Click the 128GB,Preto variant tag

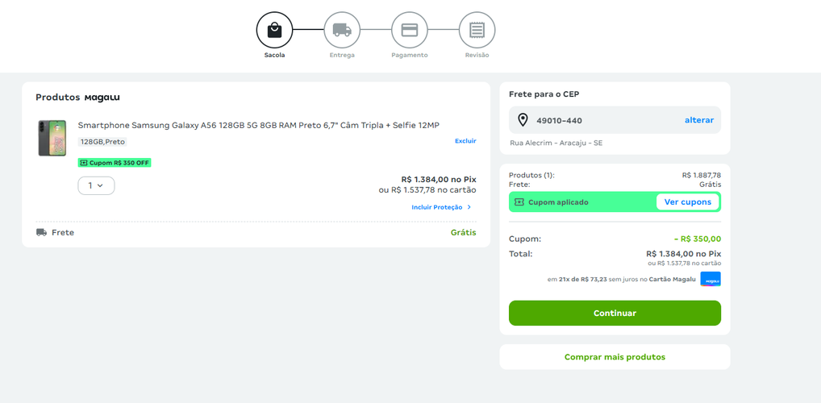click(x=102, y=142)
